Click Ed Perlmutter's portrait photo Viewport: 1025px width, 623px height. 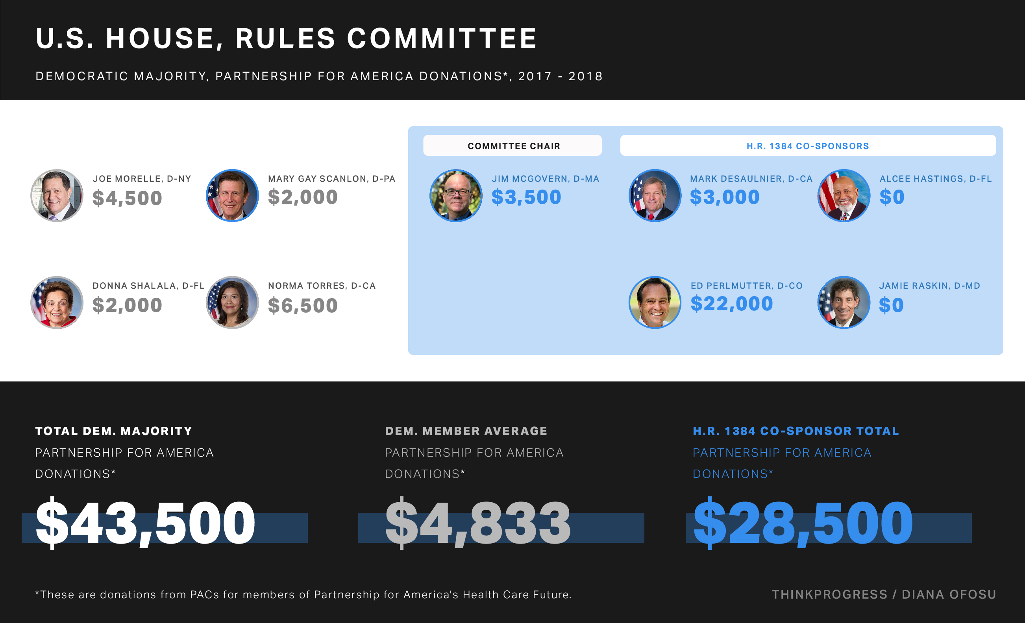655,302
